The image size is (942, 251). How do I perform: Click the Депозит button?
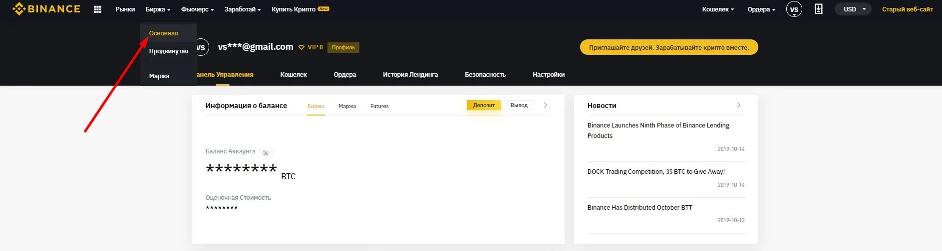click(484, 105)
